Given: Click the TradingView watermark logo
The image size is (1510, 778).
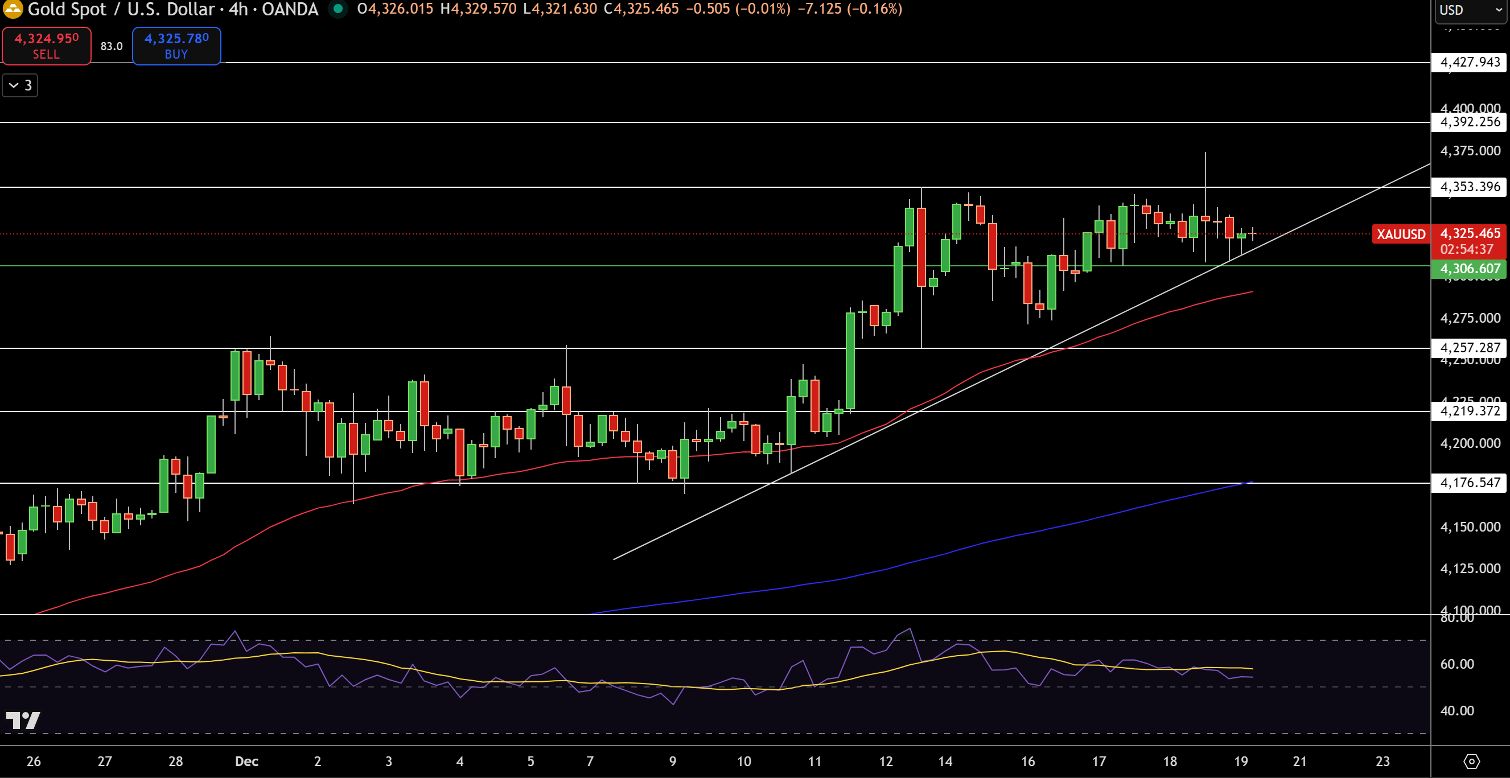Looking at the screenshot, I should pyautogui.click(x=24, y=720).
